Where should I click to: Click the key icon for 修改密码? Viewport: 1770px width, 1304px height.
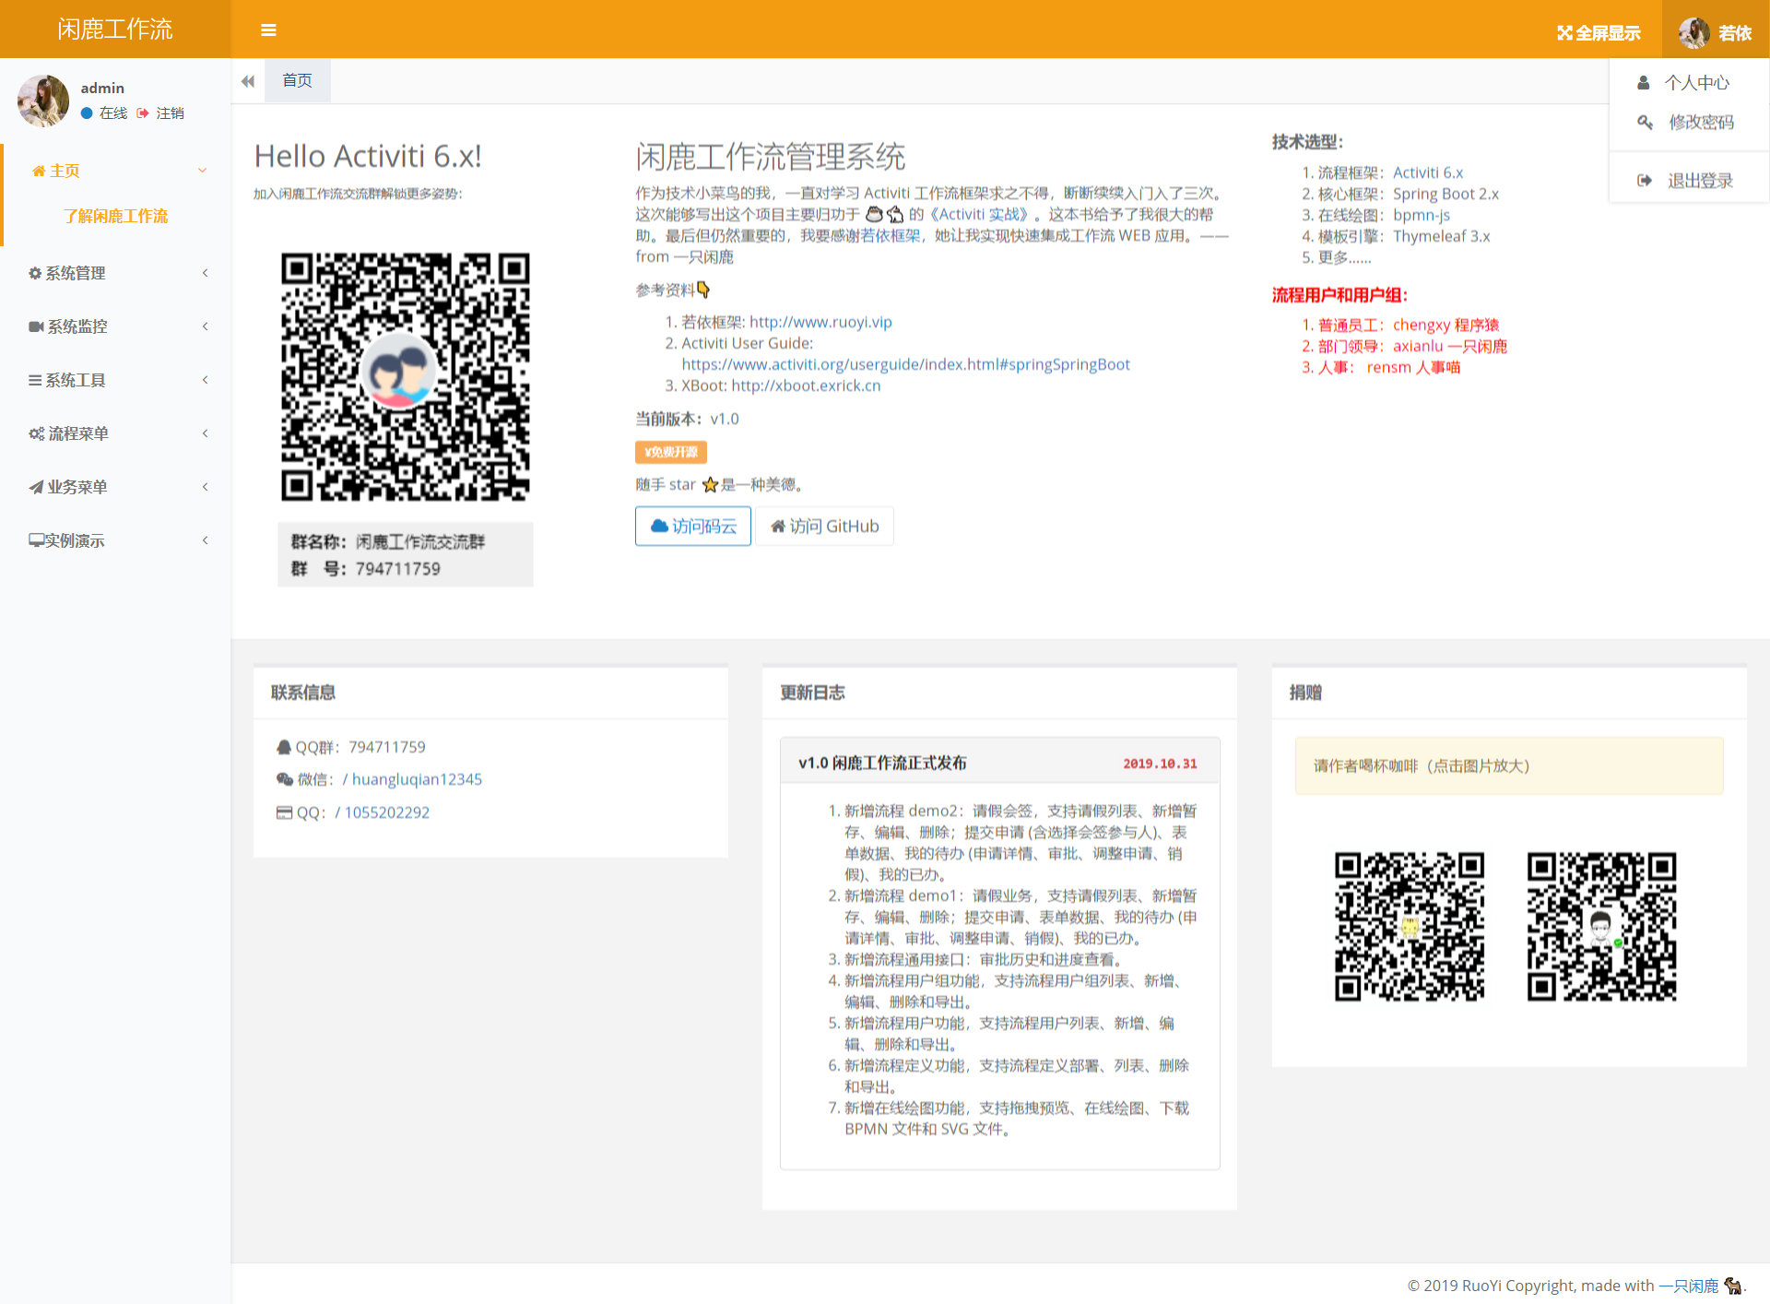click(1645, 122)
